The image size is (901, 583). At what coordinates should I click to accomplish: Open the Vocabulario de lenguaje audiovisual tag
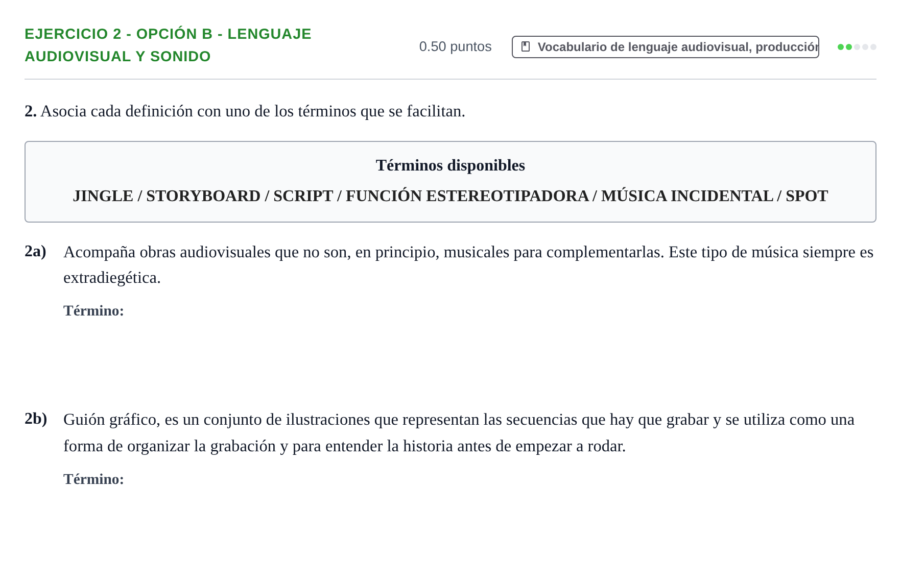(x=665, y=47)
